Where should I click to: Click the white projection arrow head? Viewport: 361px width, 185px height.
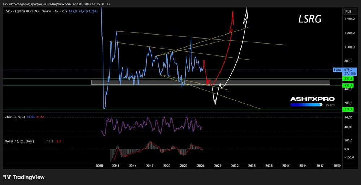[247, 11]
